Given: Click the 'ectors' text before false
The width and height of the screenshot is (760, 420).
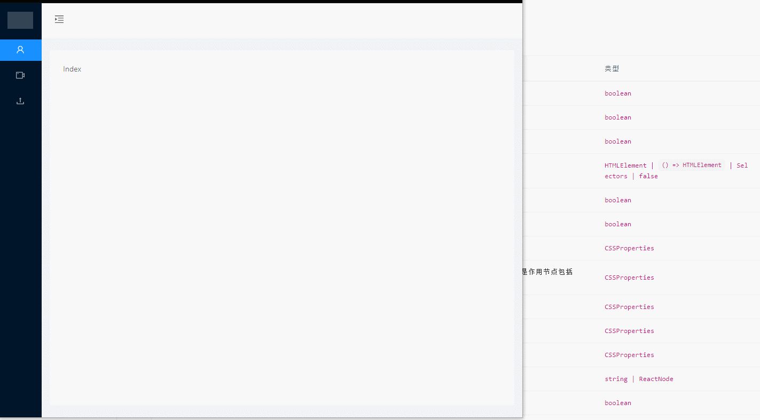Looking at the screenshot, I should pos(616,176).
